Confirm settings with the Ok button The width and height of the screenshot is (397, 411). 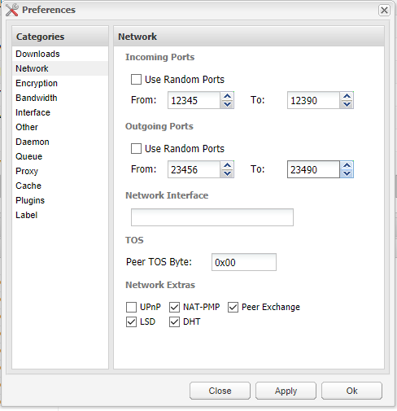point(351,391)
